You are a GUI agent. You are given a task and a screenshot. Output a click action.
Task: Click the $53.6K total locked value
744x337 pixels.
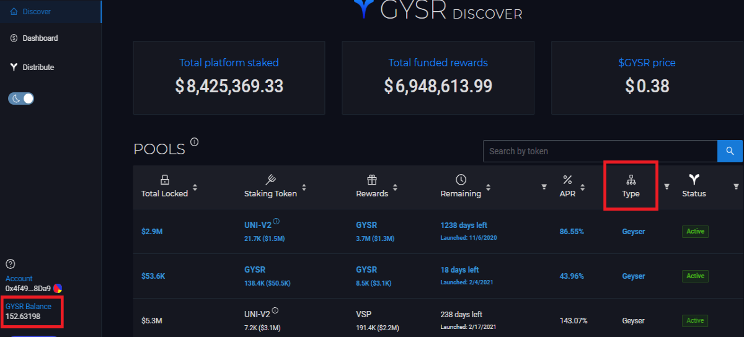[x=153, y=276]
